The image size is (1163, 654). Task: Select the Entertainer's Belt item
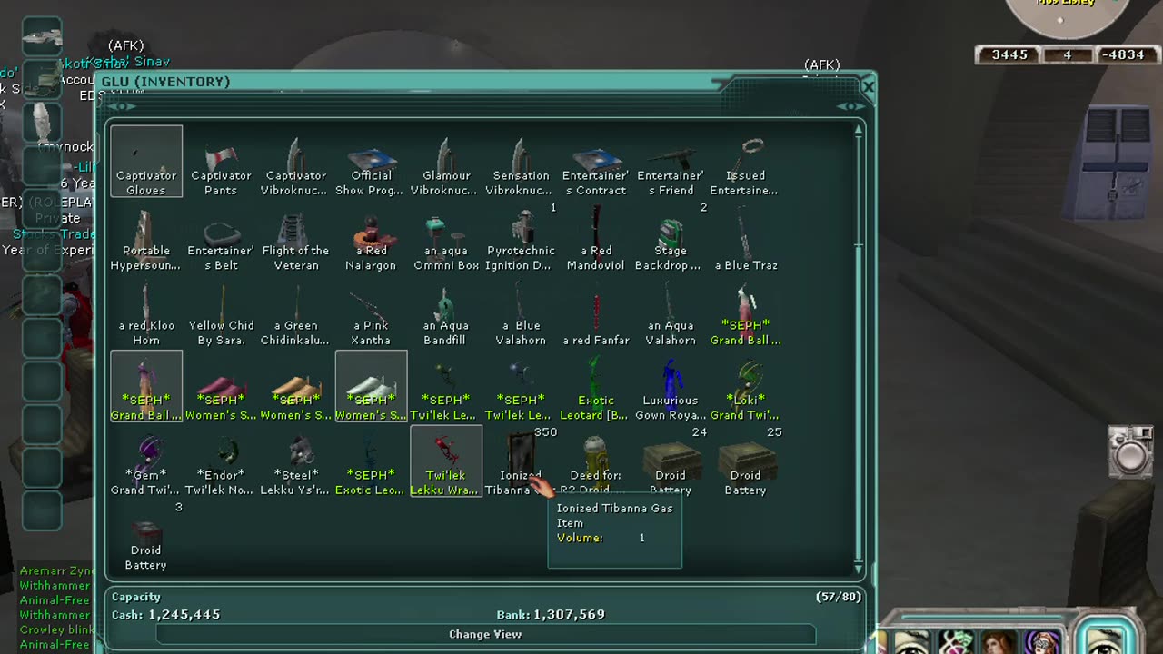221,237
